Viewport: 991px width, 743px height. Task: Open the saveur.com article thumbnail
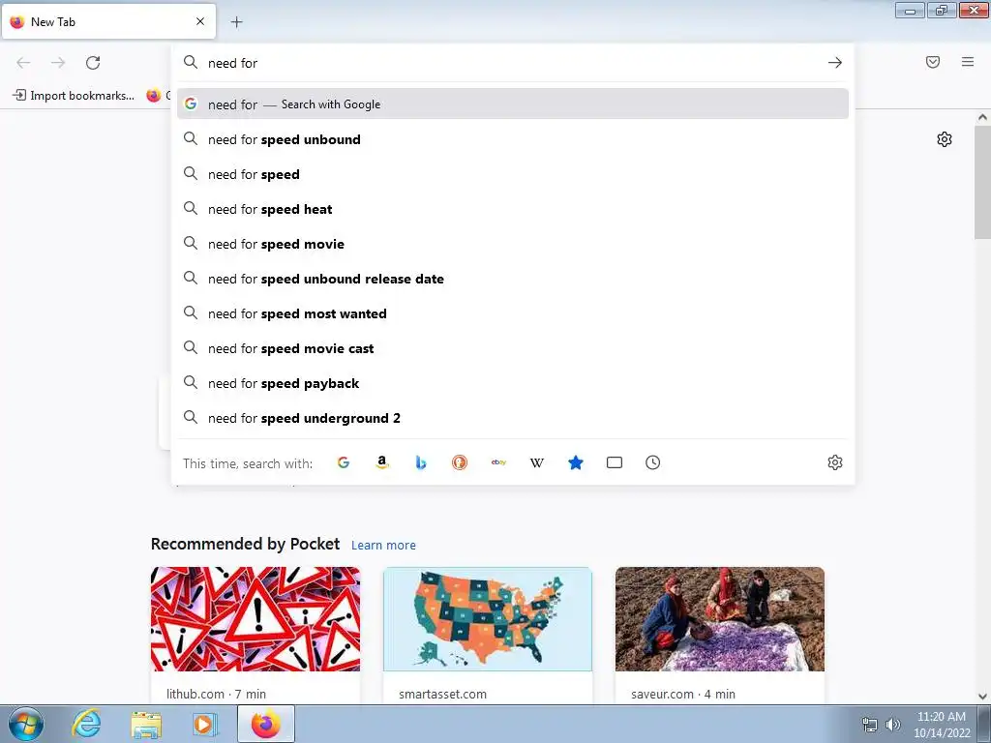click(x=720, y=619)
